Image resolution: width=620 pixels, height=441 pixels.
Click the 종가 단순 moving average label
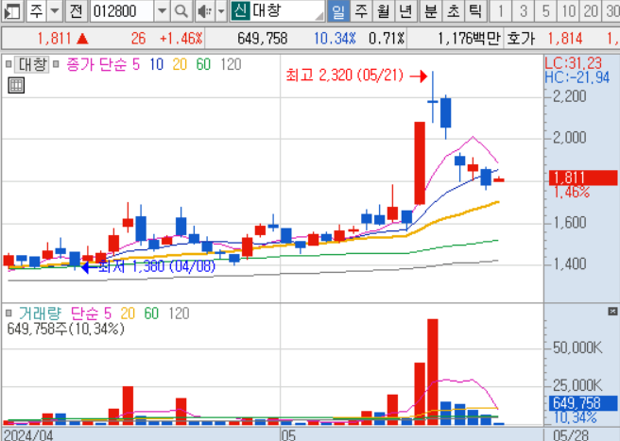pyautogui.click(x=96, y=64)
